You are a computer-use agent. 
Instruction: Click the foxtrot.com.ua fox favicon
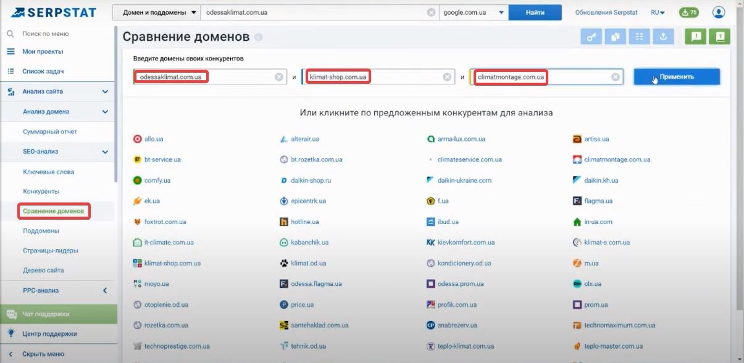click(x=138, y=222)
